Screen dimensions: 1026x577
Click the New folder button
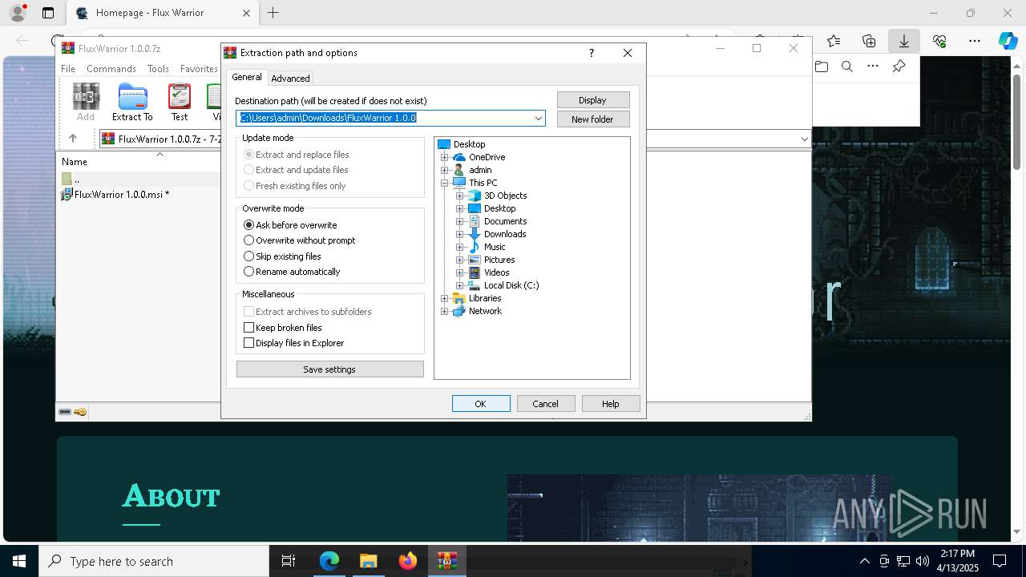[593, 119]
